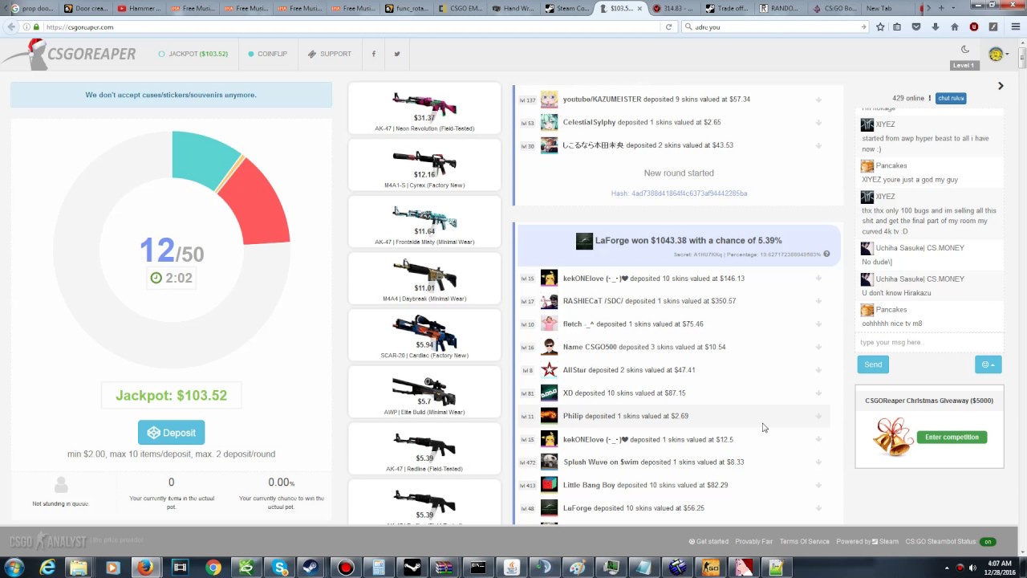Open browser downloads arrow icon

(x=935, y=26)
